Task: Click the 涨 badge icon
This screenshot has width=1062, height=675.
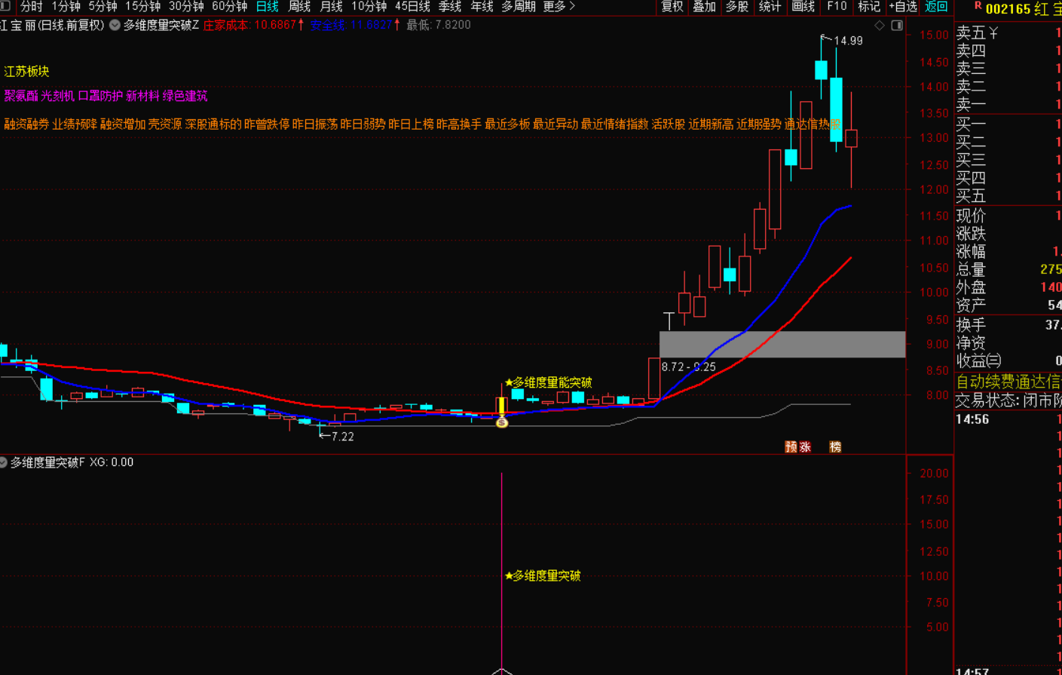Action: [805, 446]
